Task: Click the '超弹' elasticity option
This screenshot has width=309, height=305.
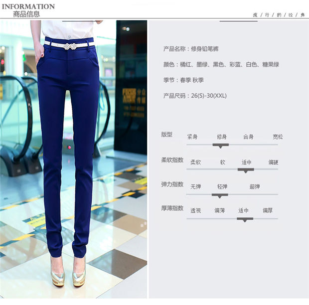Action: (255, 186)
